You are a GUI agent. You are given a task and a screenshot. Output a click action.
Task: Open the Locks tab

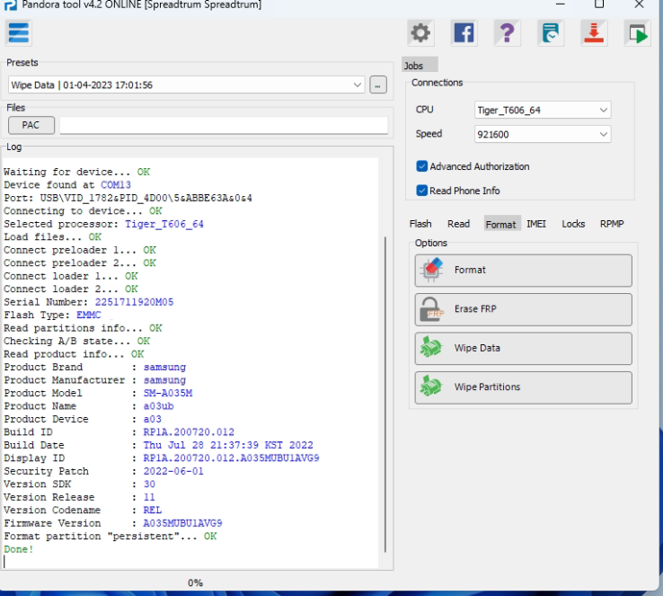click(573, 224)
